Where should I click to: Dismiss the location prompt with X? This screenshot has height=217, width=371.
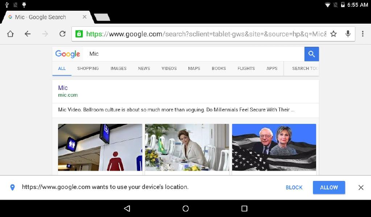(x=361, y=188)
